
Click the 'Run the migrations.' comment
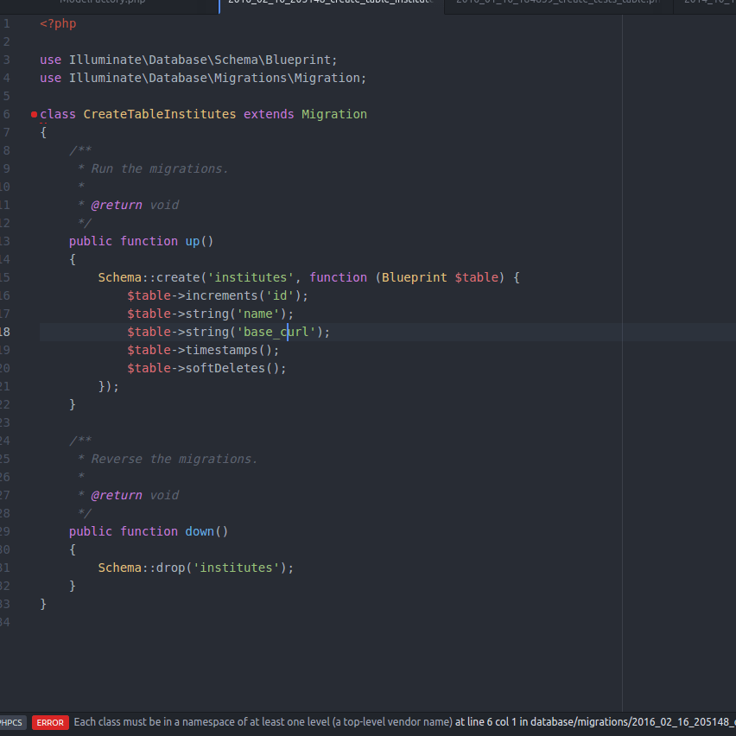160,169
